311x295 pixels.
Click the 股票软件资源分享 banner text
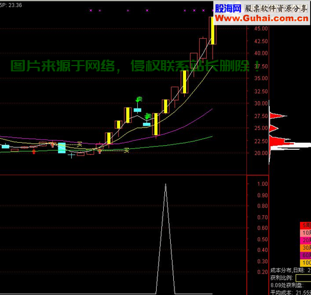pos(276,9)
